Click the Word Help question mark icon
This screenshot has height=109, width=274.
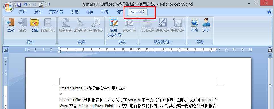point(269,12)
